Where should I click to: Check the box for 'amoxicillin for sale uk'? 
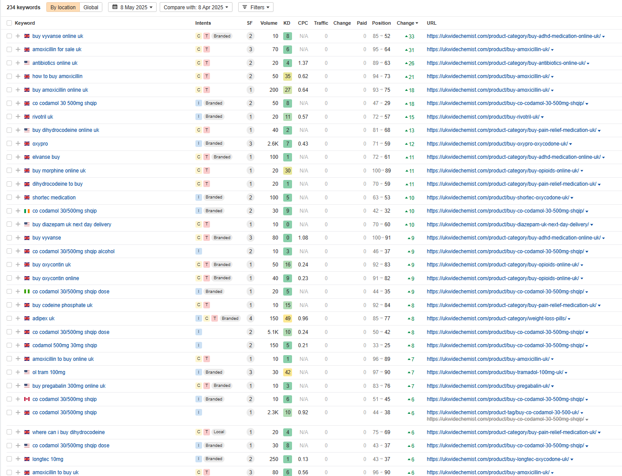pos(9,49)
